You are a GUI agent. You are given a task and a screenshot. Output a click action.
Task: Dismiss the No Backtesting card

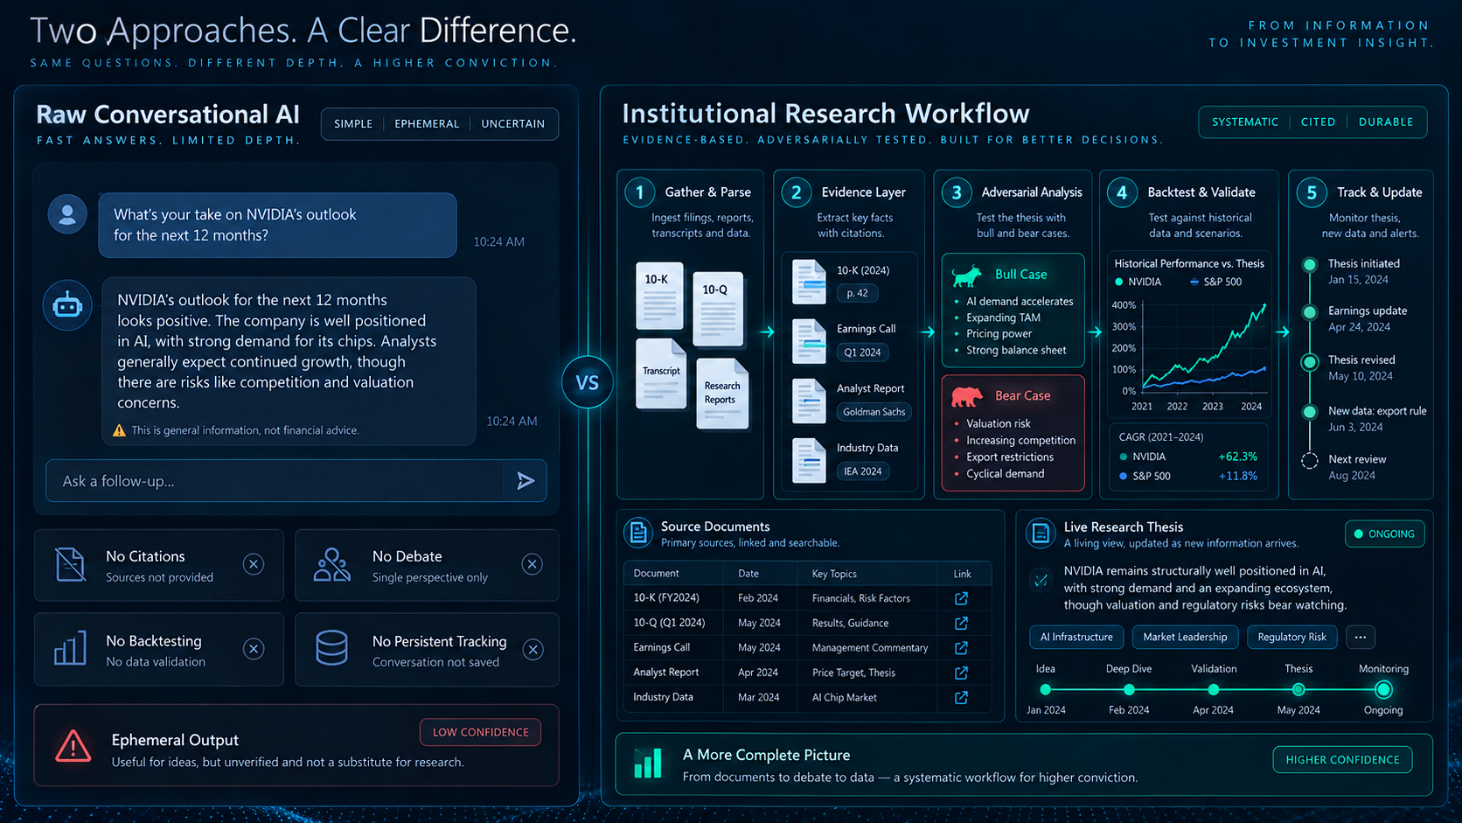[254, 649]
